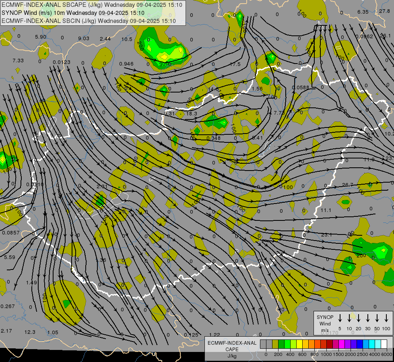Click the map value 0.946
The height and width of the screenshot is (362, 394).
(126, 64)
